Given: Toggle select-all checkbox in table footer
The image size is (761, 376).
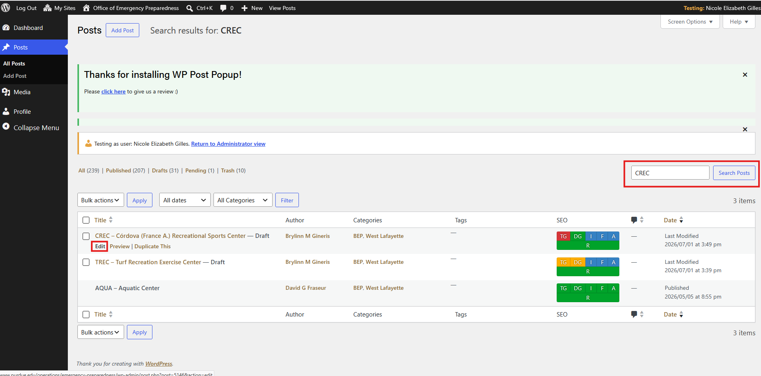Looking at the screenshot, I should coord(86,315).
